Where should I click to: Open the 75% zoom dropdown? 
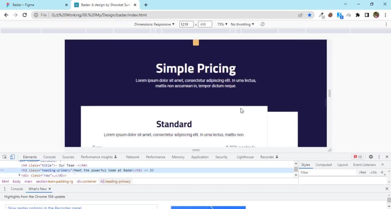tap(222, 24)
